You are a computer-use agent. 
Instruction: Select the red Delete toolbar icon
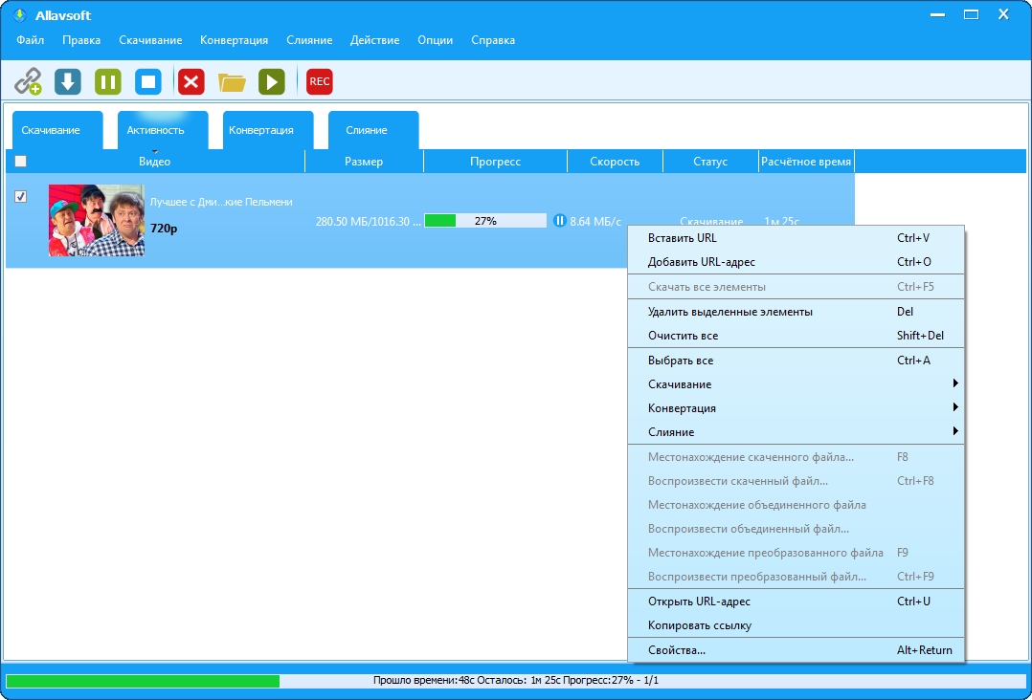(191, 81)
